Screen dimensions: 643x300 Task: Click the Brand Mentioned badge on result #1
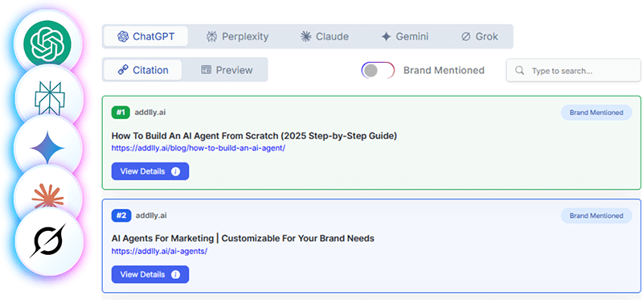pos(596,113)
